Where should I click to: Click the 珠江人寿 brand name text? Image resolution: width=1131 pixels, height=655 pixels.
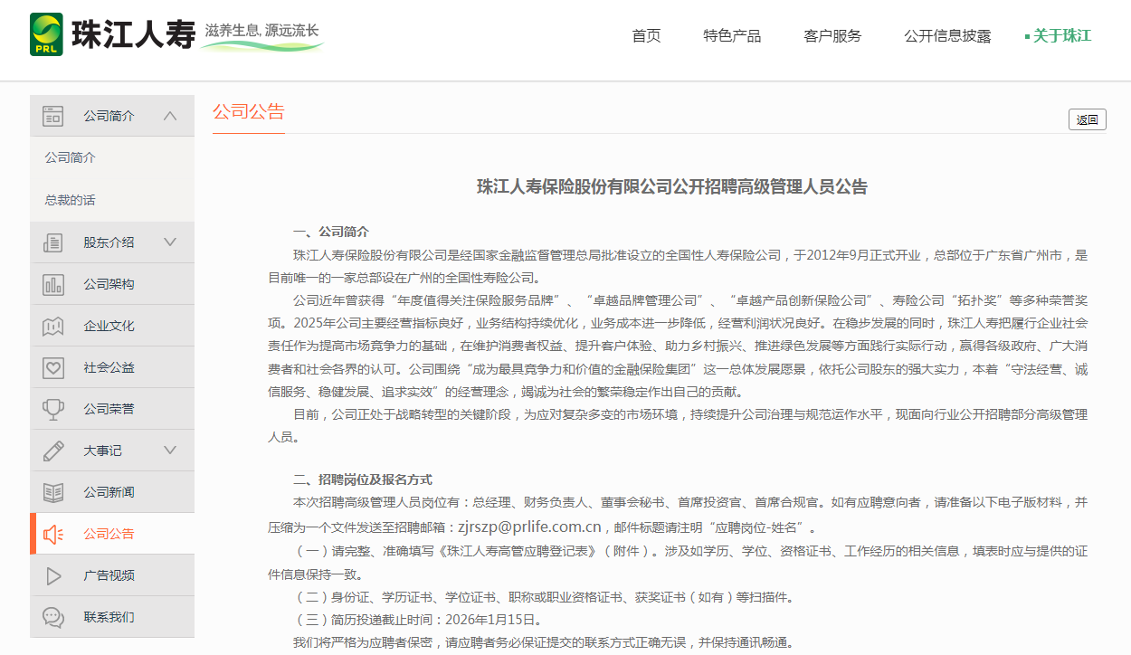click(133, 35)
